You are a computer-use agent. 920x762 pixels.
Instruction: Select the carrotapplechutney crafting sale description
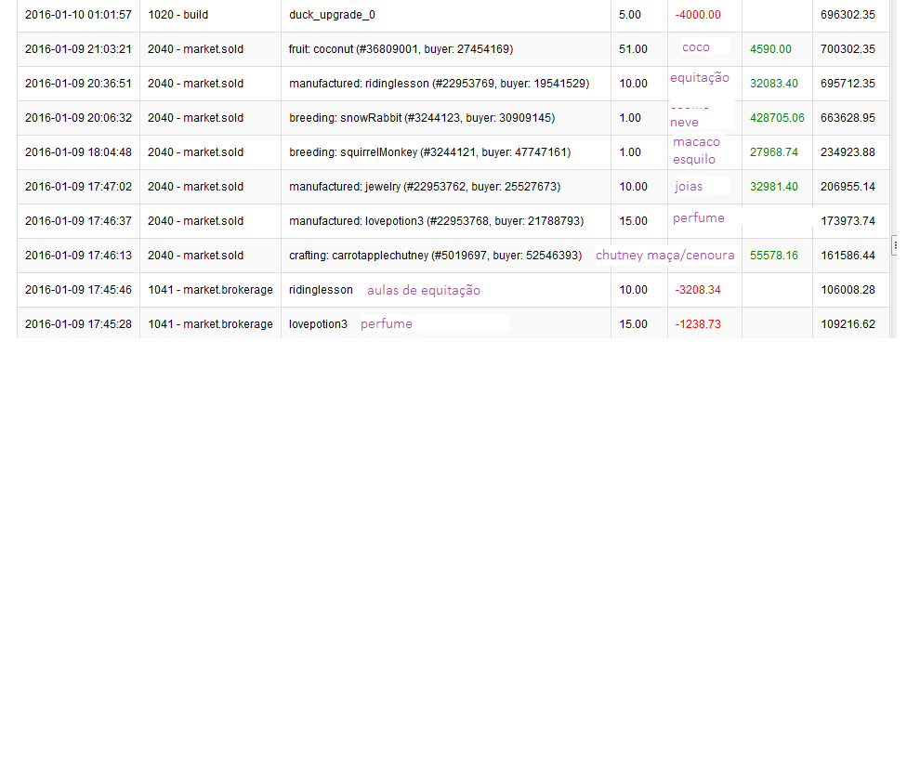click(x=435, y=256)
